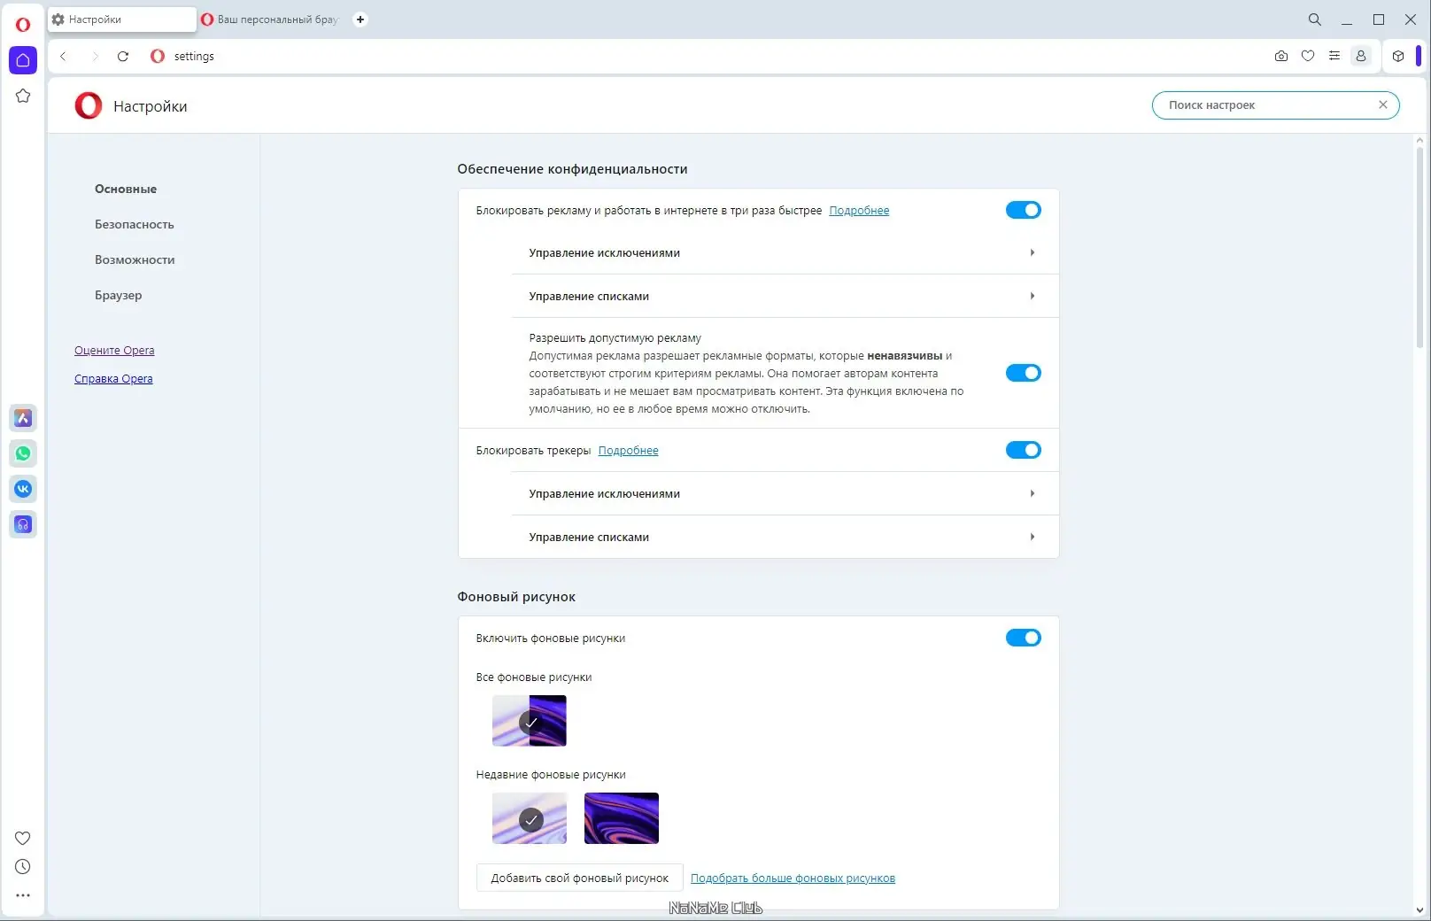Turn off background wallpapers toggle
Viewport: 1431px width, 921px height.
[x=1024, y=638]
